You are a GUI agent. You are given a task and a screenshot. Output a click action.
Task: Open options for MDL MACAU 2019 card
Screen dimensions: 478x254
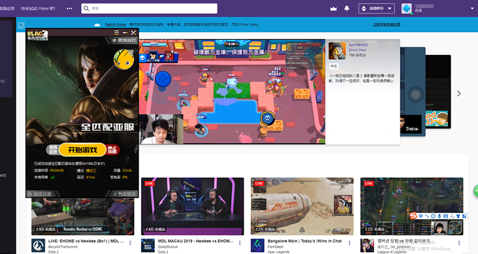point(240,243)
